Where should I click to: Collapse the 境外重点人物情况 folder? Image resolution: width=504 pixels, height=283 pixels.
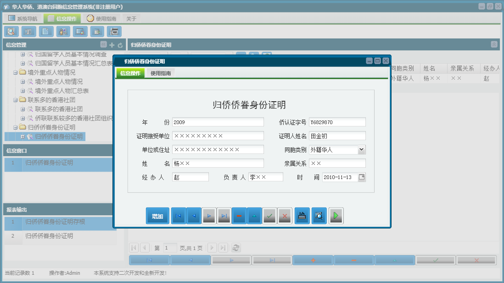tap(15, 73)
